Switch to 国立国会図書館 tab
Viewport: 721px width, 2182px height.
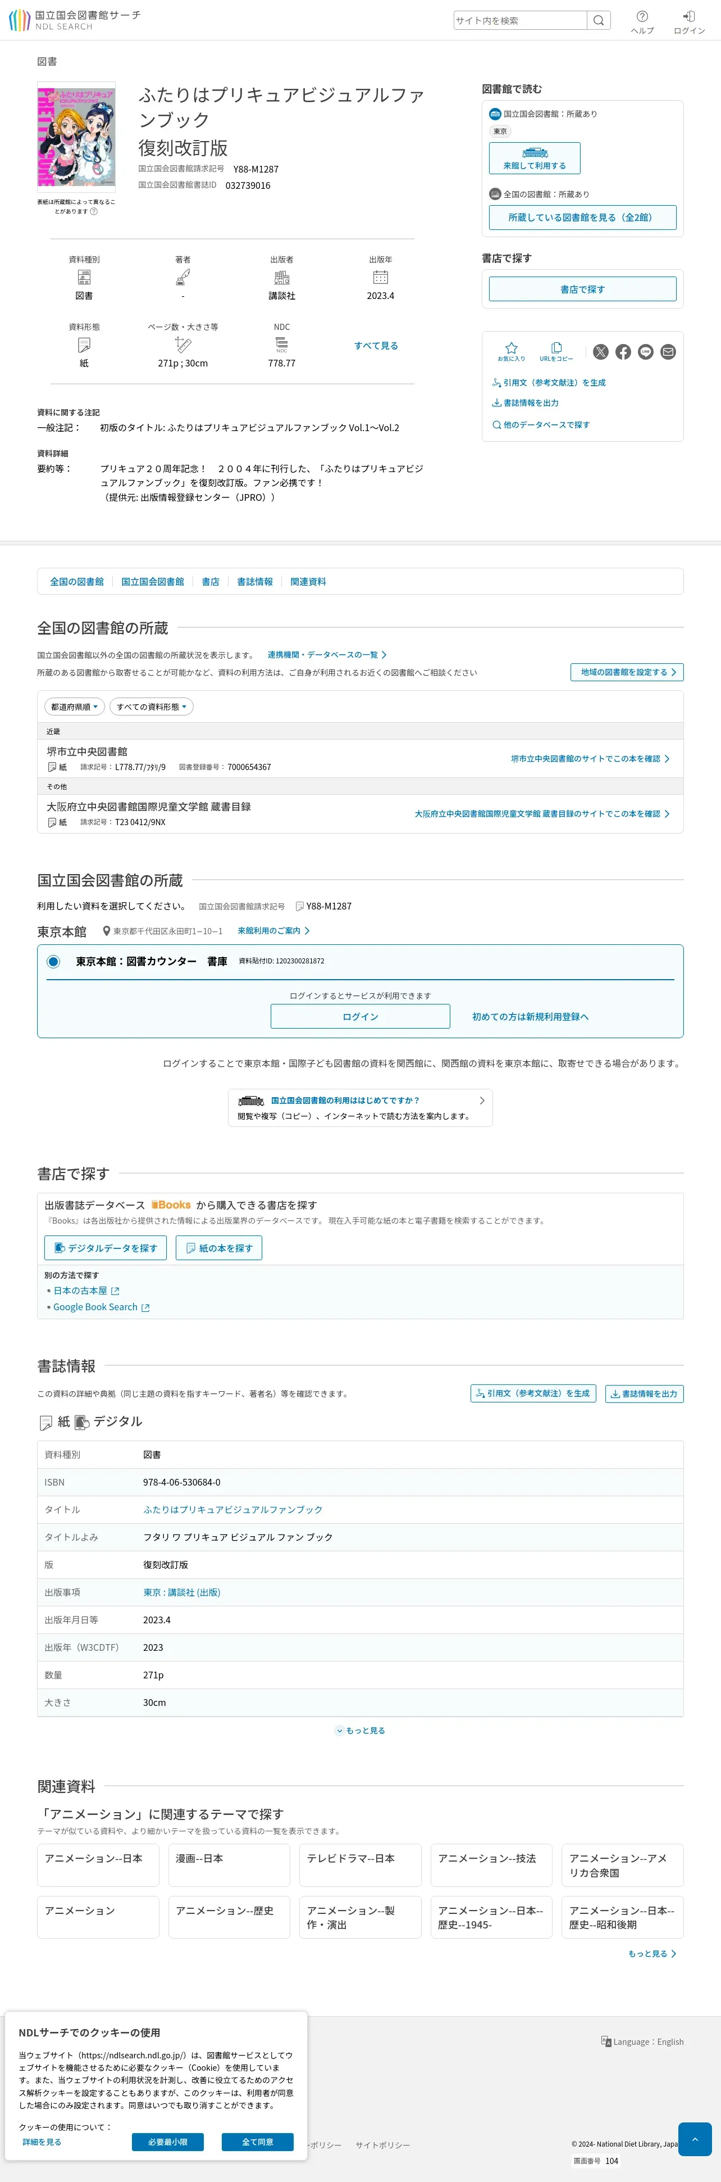[x=152, y=582]
